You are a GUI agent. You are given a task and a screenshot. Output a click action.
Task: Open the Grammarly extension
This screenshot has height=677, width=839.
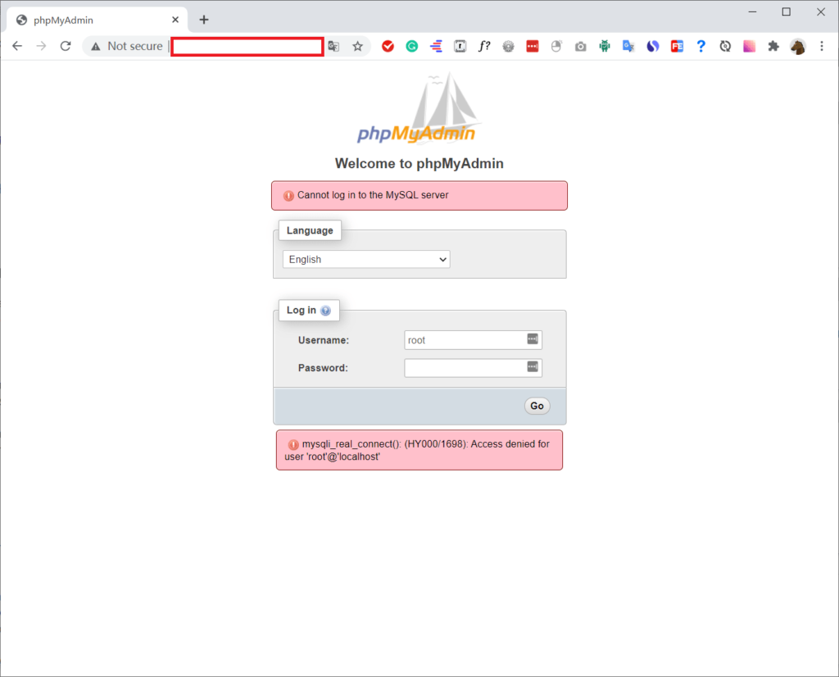pos(412,47)
